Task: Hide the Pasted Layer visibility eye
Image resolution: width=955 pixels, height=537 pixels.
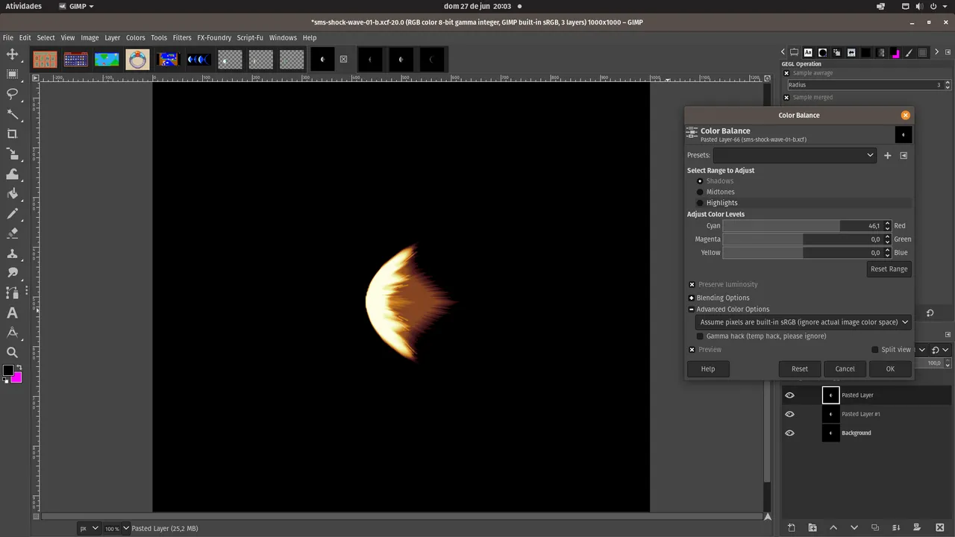Action: tap(789, 395)
